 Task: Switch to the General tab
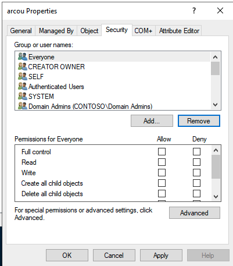coord(21,31)
